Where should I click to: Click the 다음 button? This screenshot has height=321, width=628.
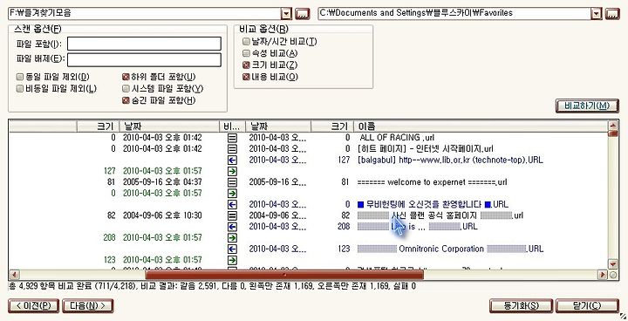point(88,306)
